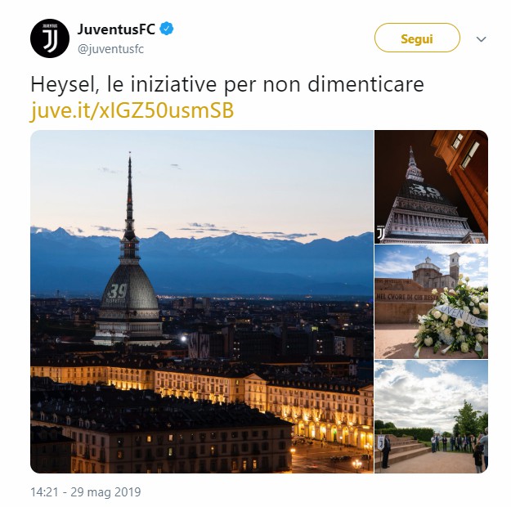This screenshot has height=507, width=511.
Task: Click the @juventusfc handle
Action: point(110,50)
